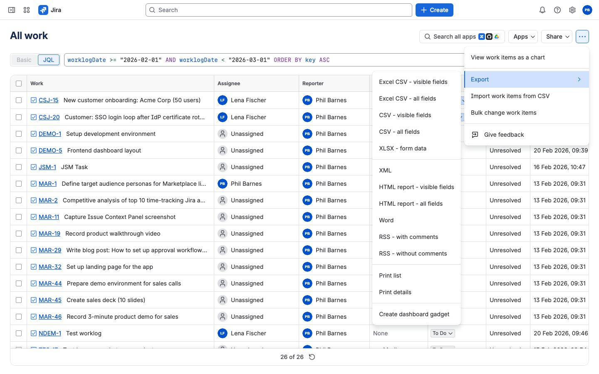This screenshot has height=374, width=599.
Task: Click in the top Search field
Action: click(x=279, y=10)
